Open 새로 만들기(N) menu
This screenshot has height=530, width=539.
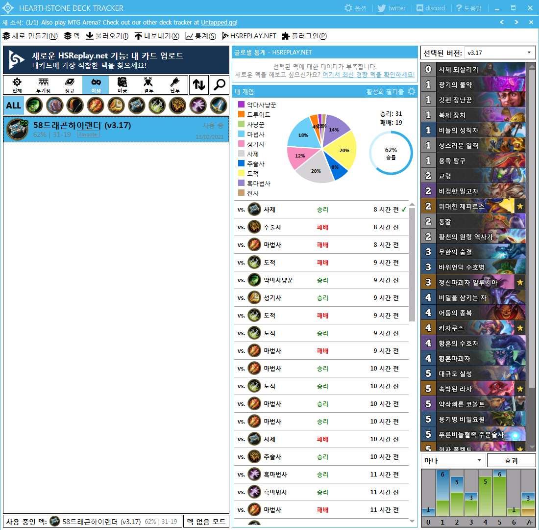[30, 36]
